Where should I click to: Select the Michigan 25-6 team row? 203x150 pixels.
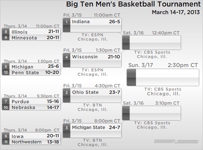tap(31, 66)
